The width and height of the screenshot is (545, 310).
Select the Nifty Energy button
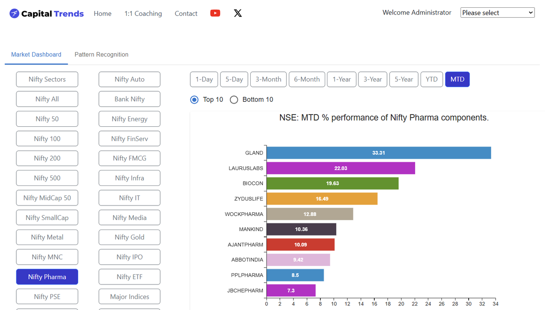point(129,119)
